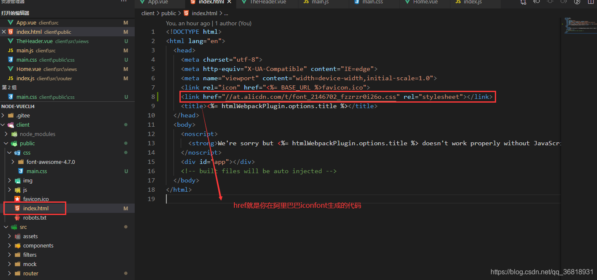Click the public breadcrumb segment
This screenshot has height=280, width=597.
[x=169, y=13]
